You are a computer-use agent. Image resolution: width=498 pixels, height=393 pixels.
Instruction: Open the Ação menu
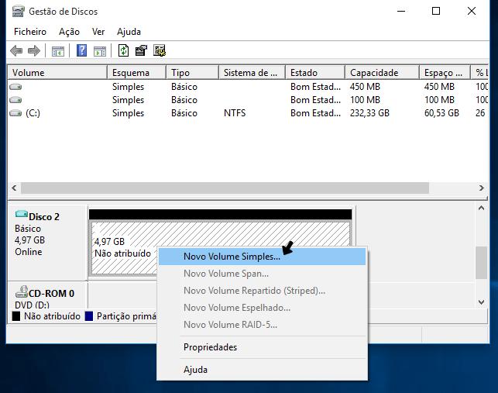[x=69, y=32]
